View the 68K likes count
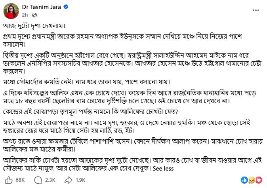This screenshot has width=267, height=188. pos(20,180)
